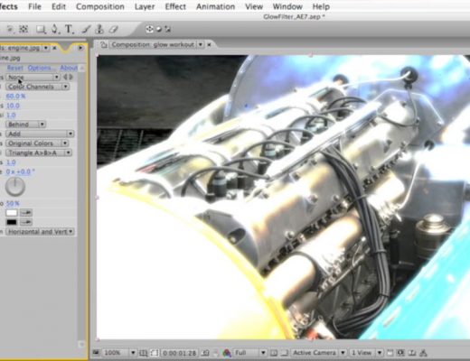The height and width of the screenshot is (361, 470).
Task: Open the Color Channels dropdown
Action: tap(37, 87)
